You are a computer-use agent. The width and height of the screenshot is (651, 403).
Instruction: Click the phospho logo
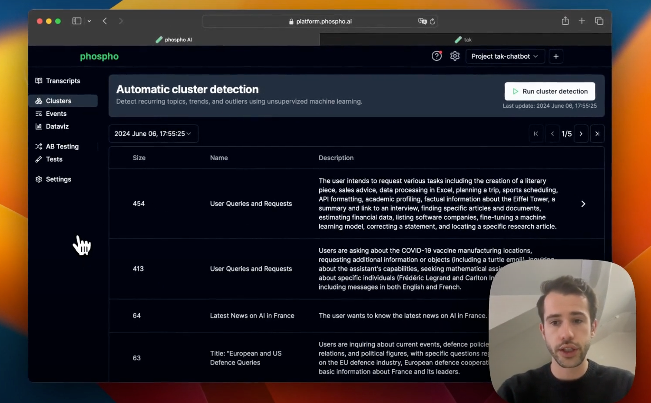[99, 56]
